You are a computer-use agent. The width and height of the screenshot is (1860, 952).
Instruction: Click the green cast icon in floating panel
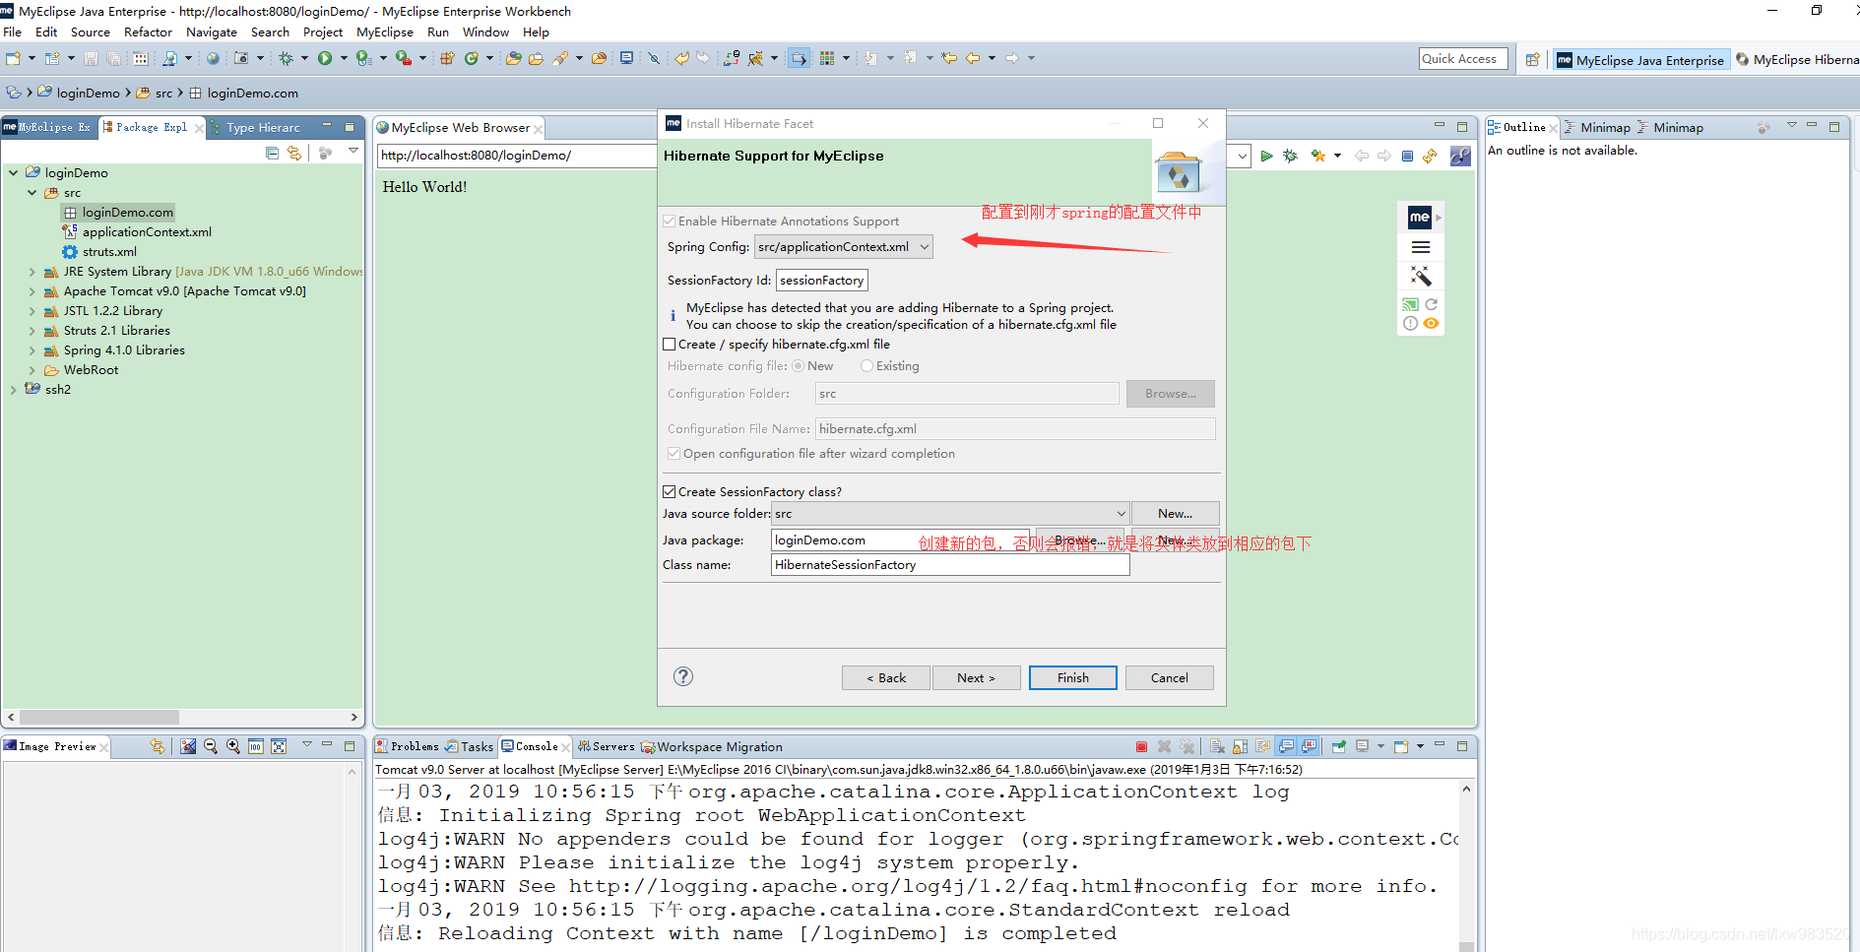point(1410,304)
